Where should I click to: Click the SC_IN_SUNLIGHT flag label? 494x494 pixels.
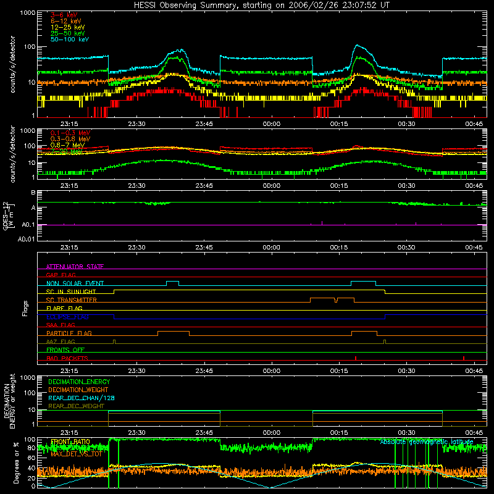coord(71,291)
